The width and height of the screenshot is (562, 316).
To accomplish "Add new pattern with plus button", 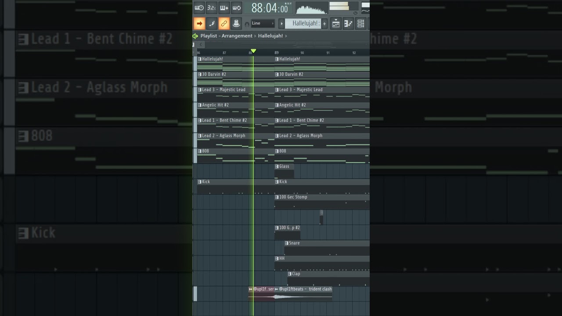I will (x=324, y=24).
